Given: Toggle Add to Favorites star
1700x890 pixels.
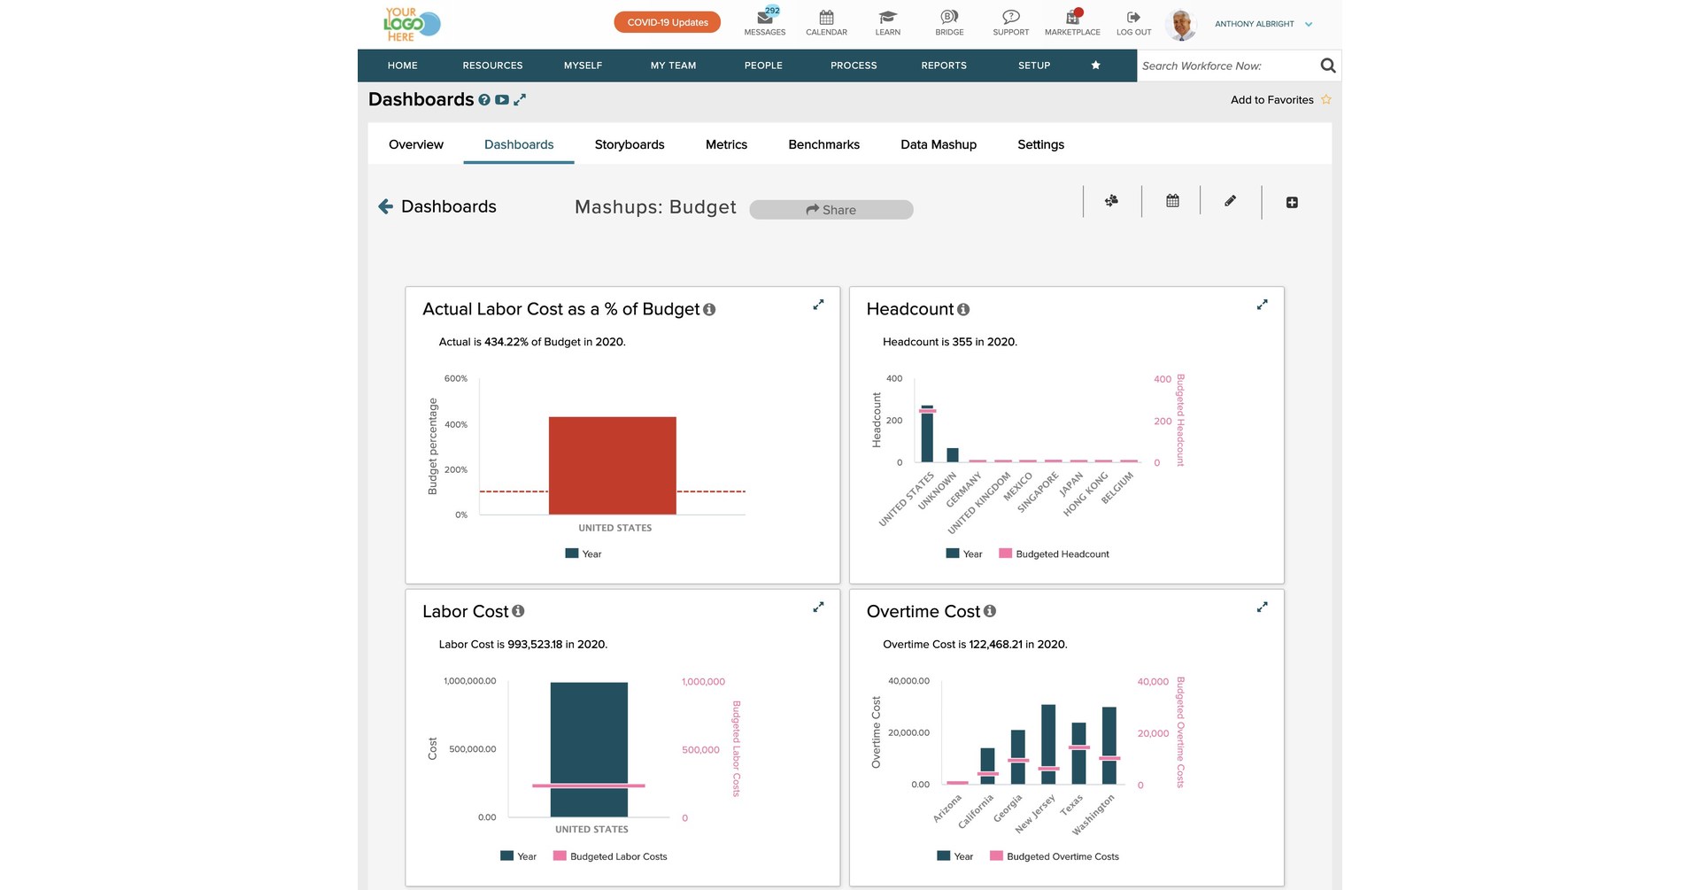Looking at the screenshot, I should (x=1325, y=99).
